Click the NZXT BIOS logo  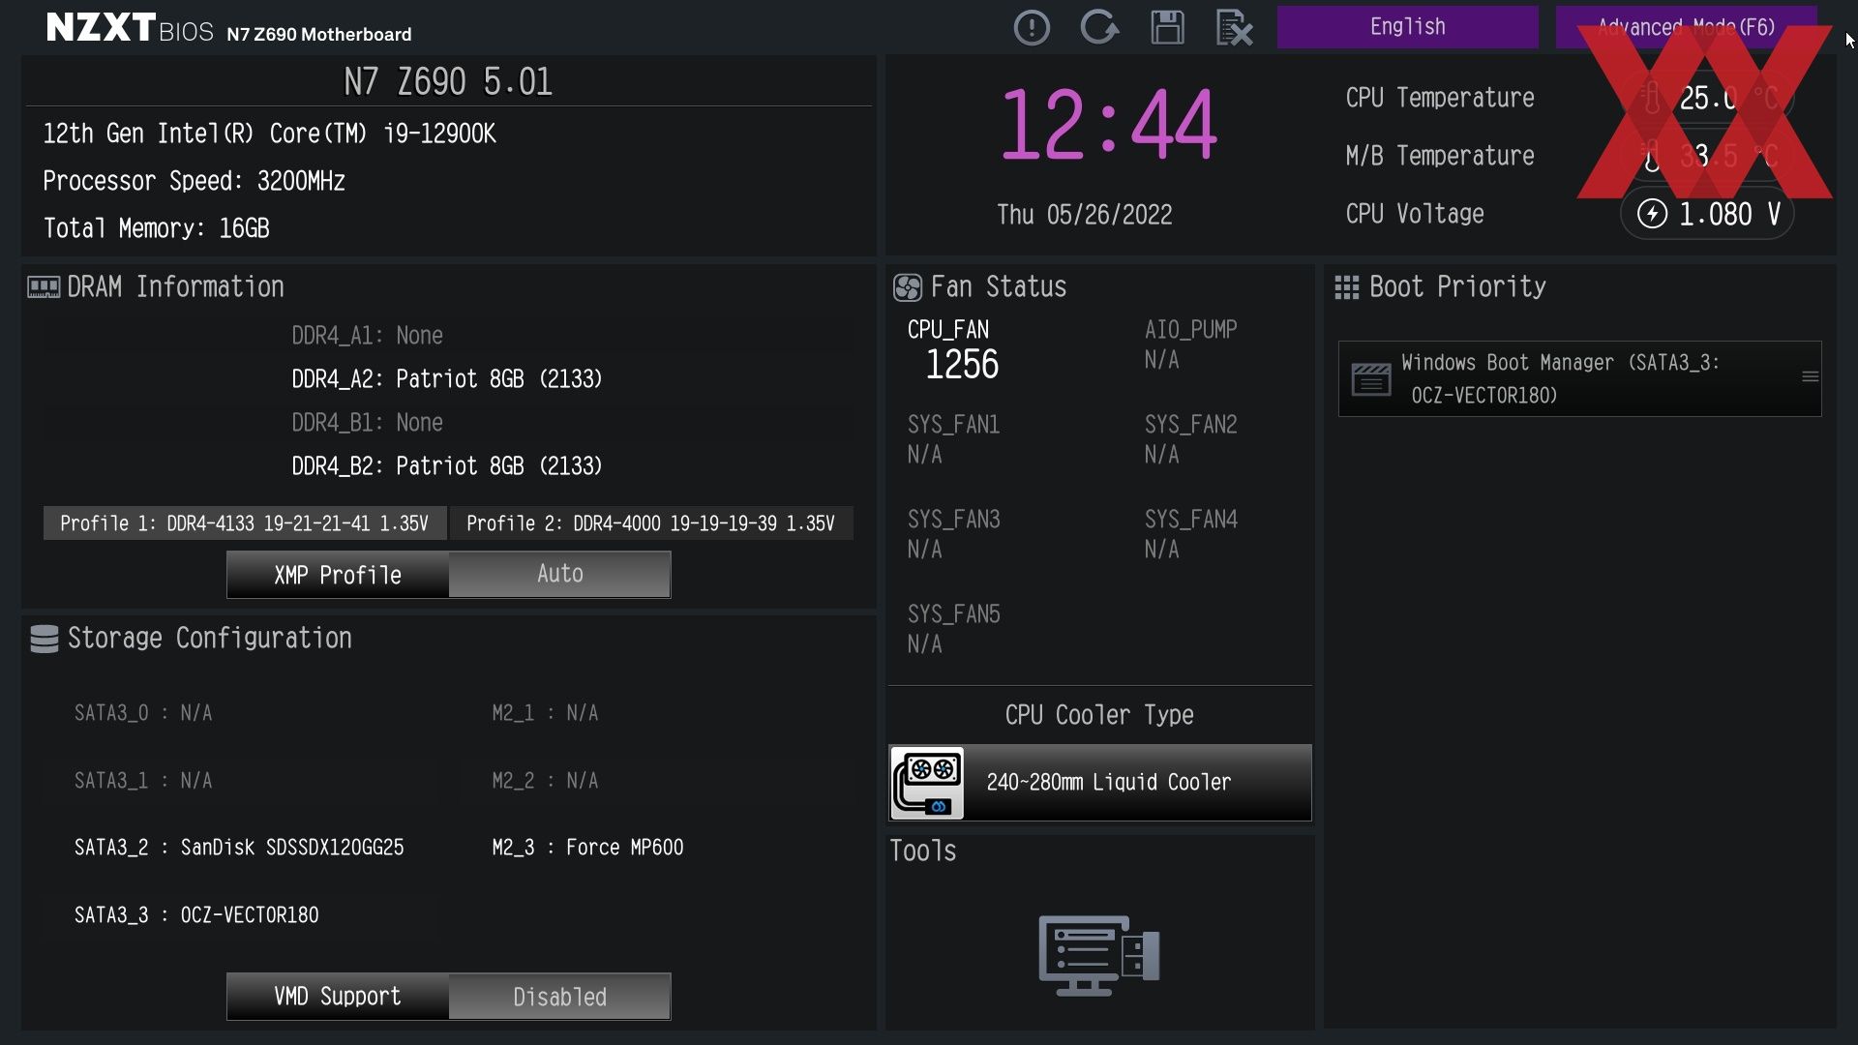[x=130, y=27]
